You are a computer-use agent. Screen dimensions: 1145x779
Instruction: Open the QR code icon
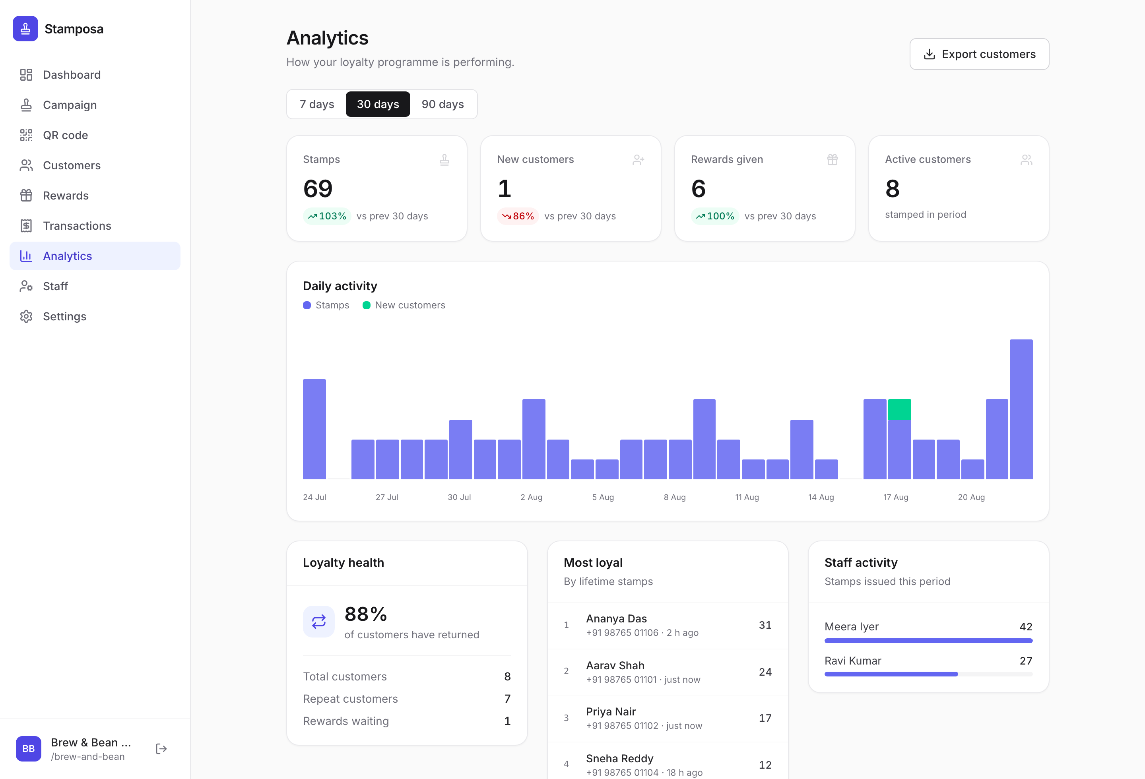26,135
